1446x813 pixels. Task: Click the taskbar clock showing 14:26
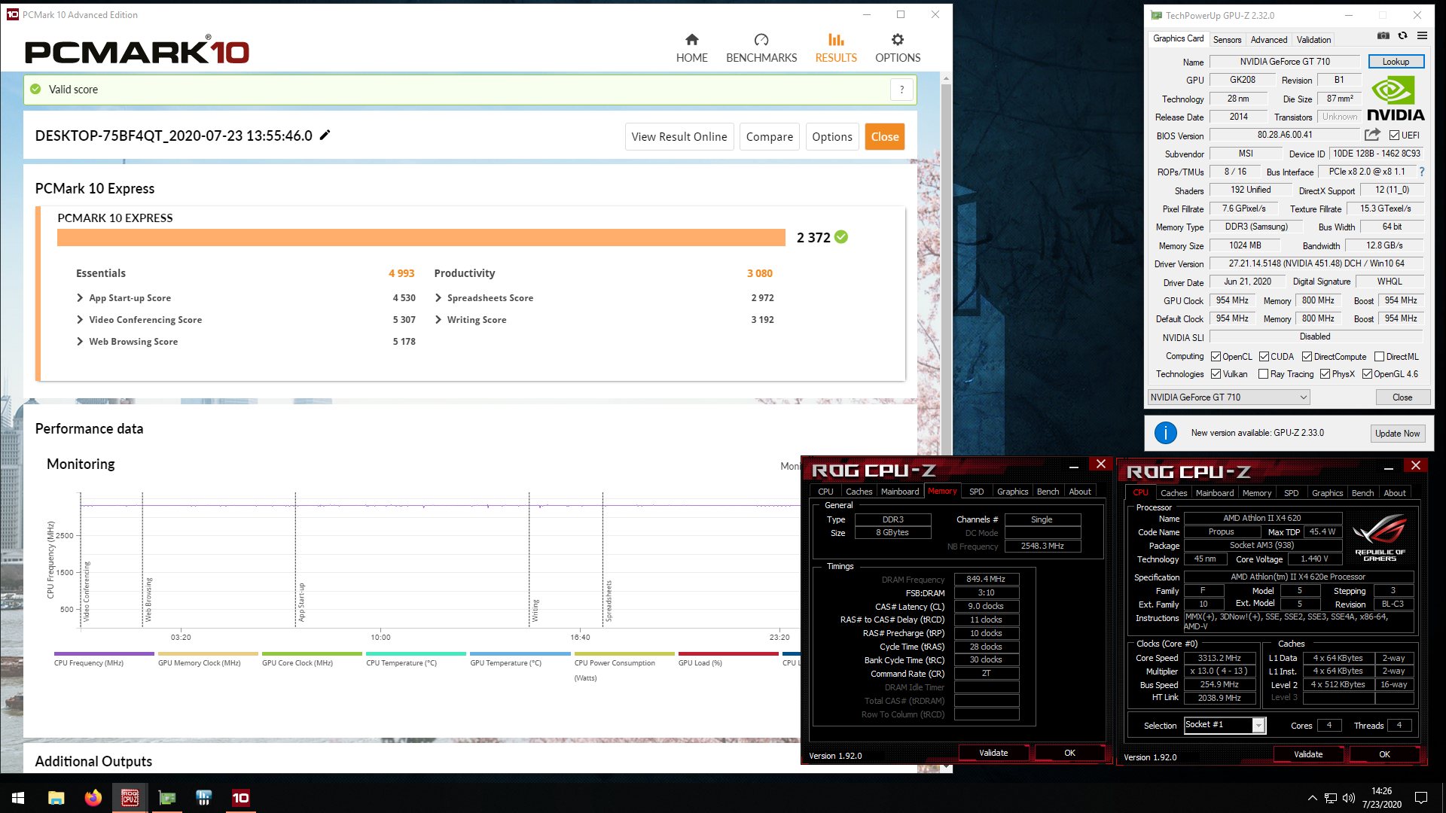(1381, 798)
